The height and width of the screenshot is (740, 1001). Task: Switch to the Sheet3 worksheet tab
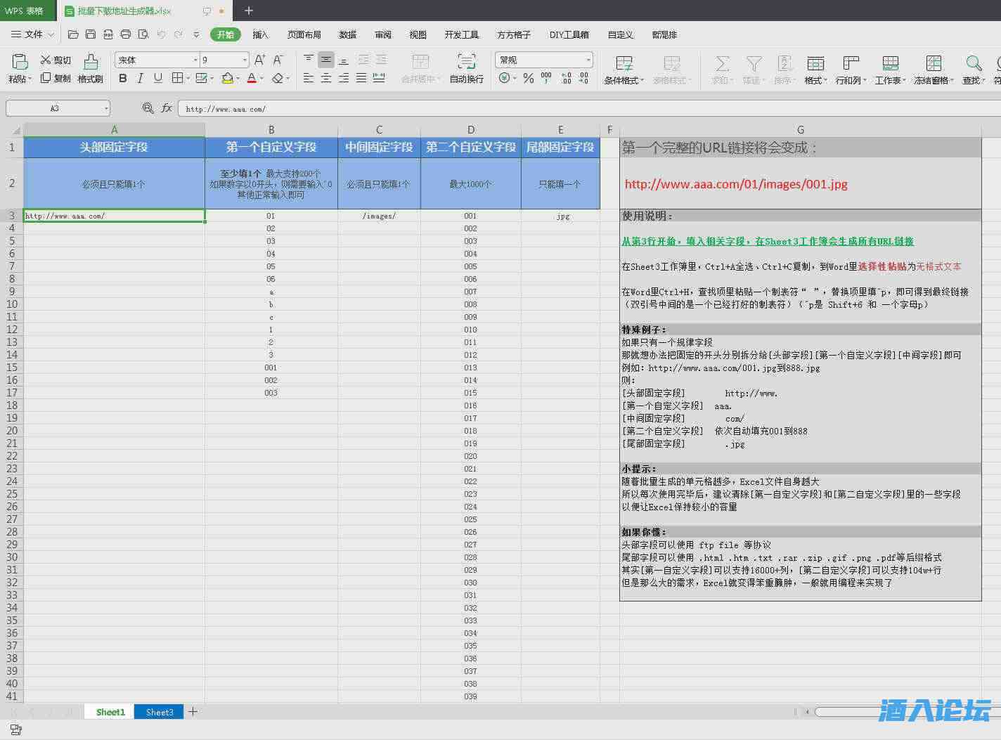[x=160, y=712]
